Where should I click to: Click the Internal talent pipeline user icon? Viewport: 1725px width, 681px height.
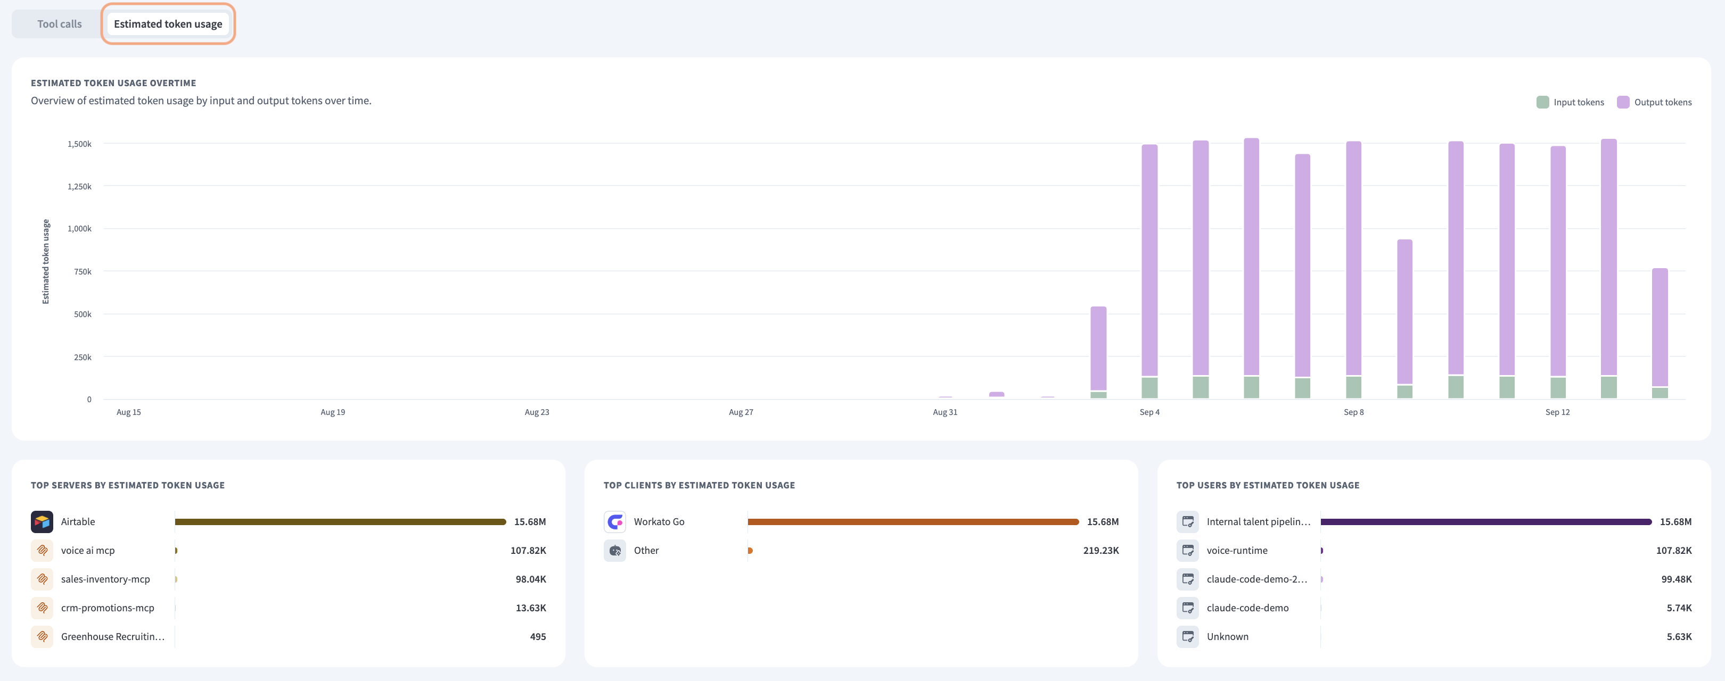(x=1188, y=522)
